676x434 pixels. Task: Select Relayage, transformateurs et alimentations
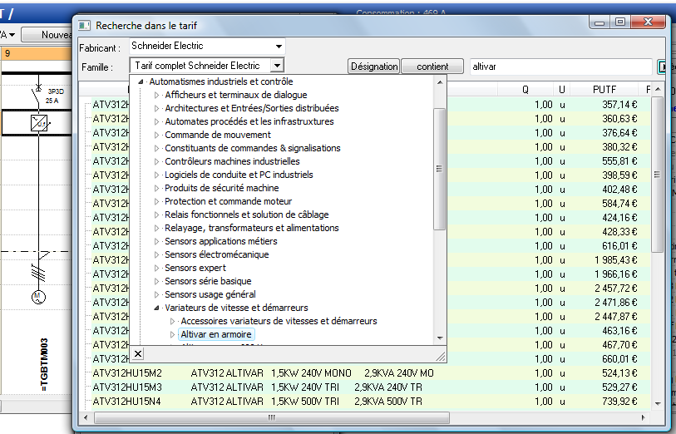pyautogui.click(x=252, y=228)
